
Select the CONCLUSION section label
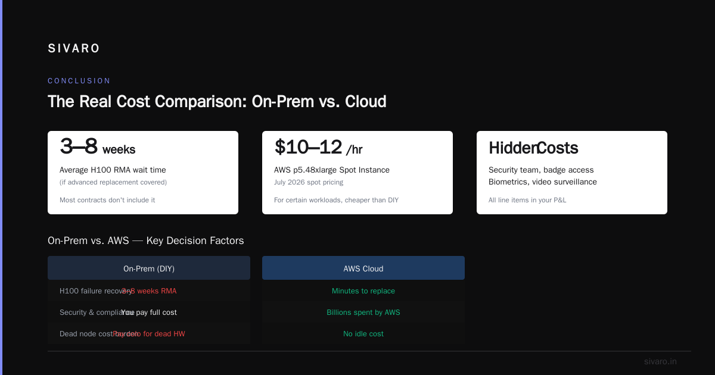[x=79, y=81]
